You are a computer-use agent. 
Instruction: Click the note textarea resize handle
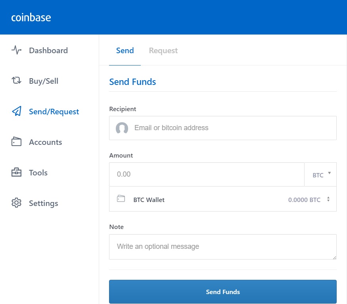click(334, 258)
